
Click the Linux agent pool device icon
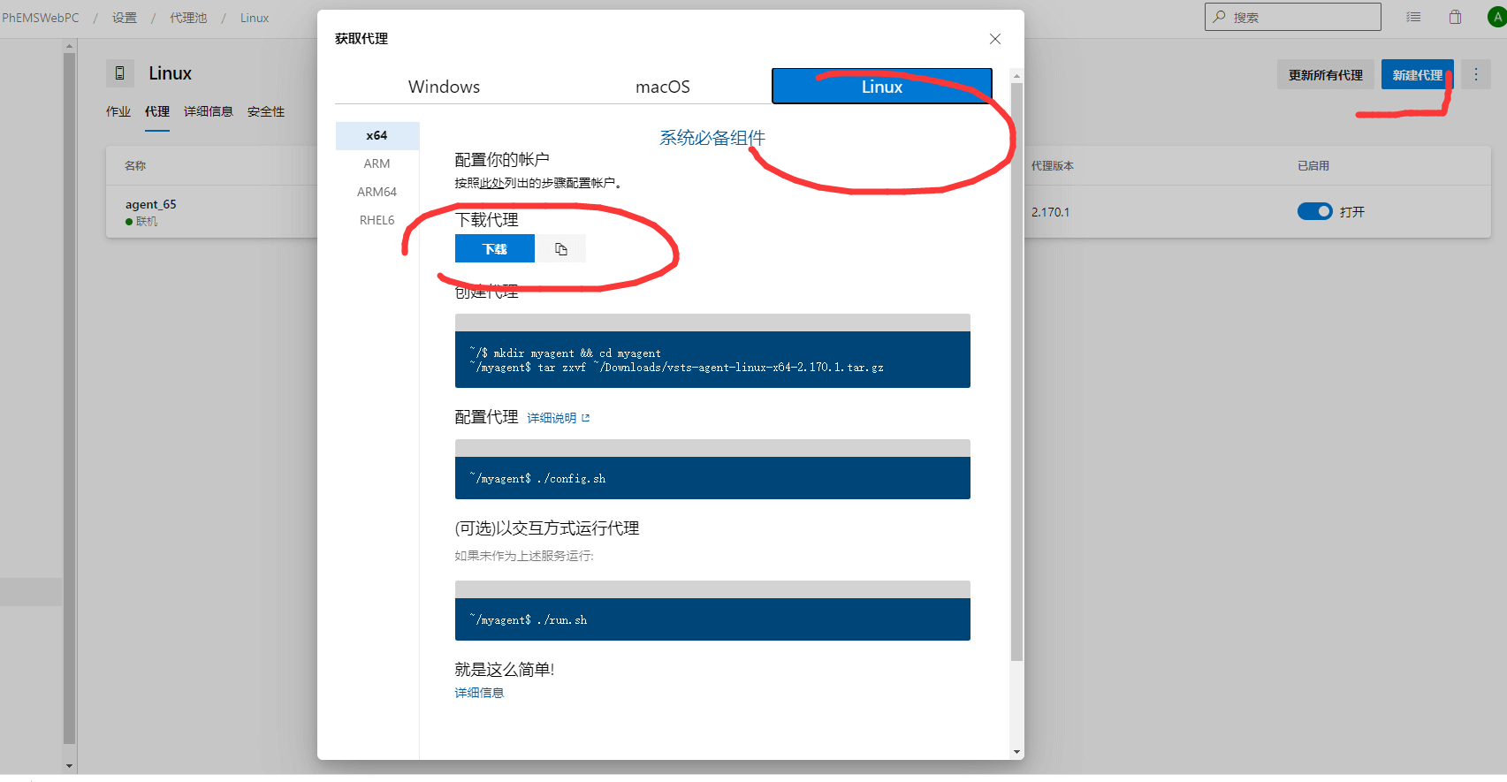tap(120, 73)
